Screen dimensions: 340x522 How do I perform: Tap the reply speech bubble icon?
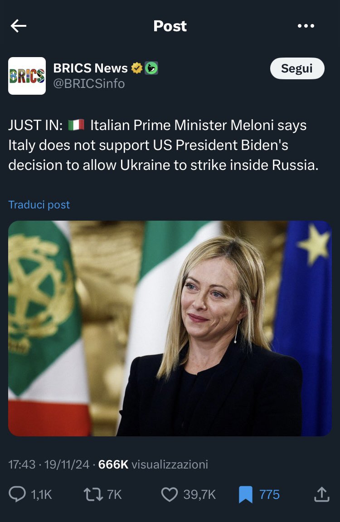(x=17, y=494)
